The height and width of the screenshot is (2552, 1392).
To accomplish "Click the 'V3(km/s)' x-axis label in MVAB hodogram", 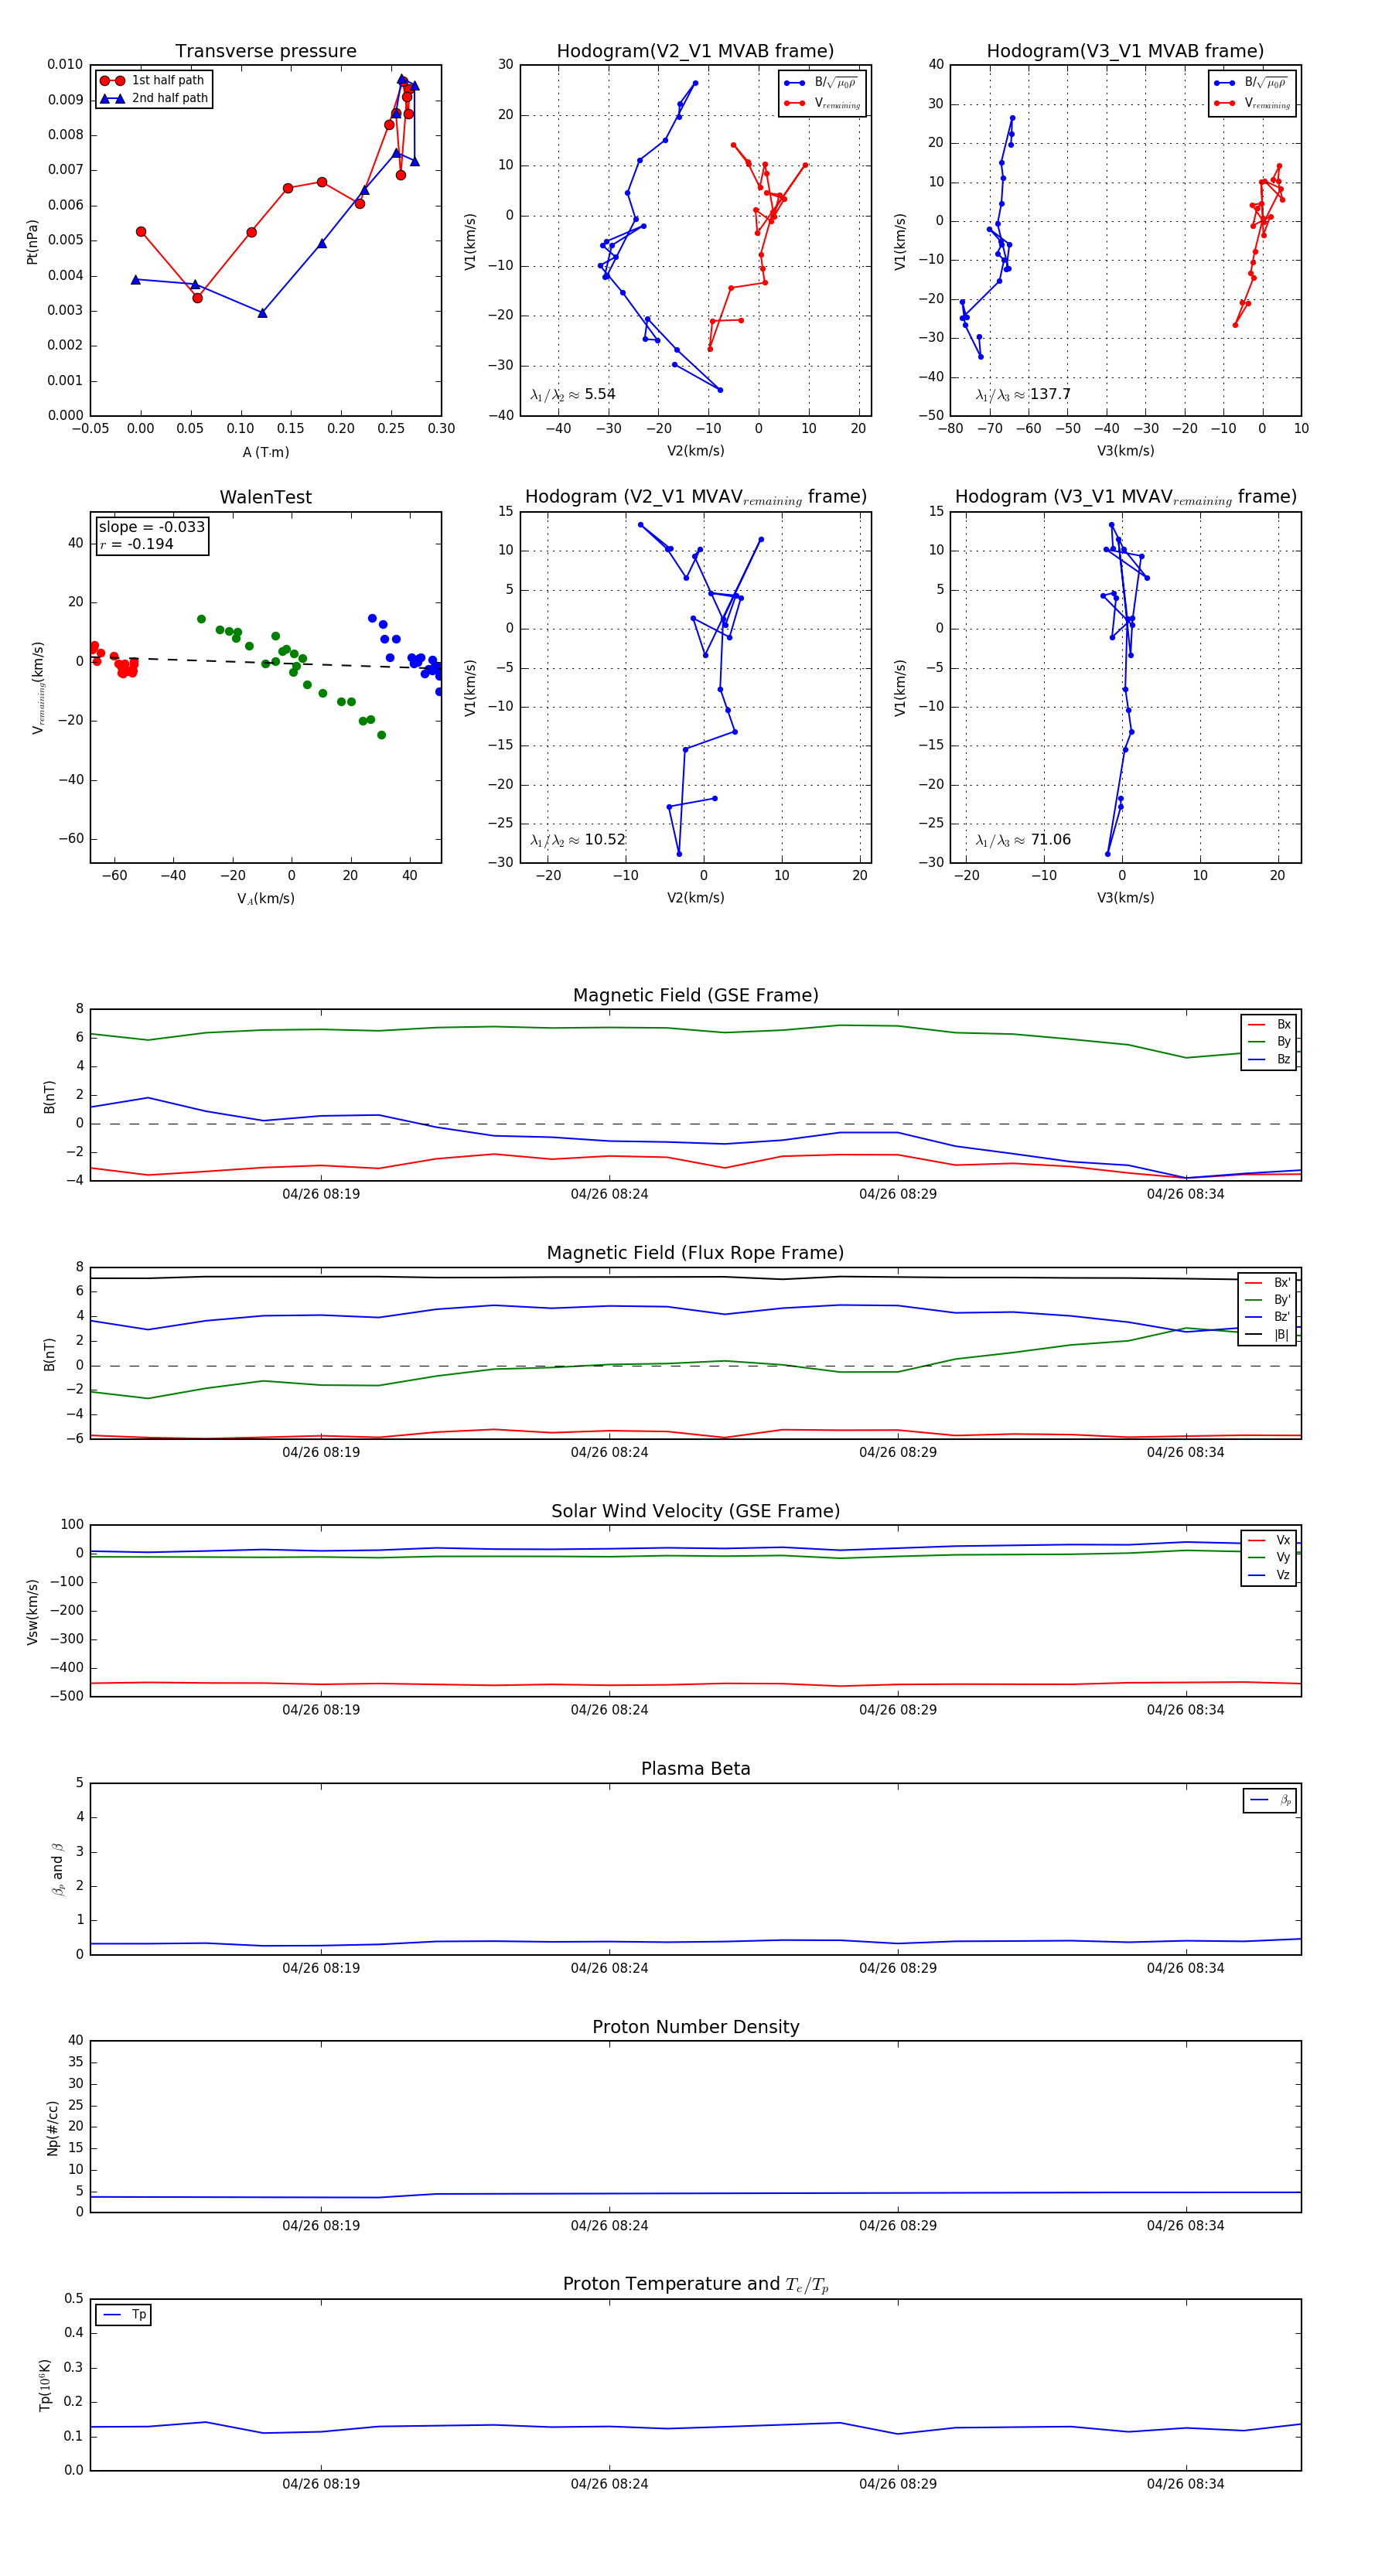I will pos(1125,452).
